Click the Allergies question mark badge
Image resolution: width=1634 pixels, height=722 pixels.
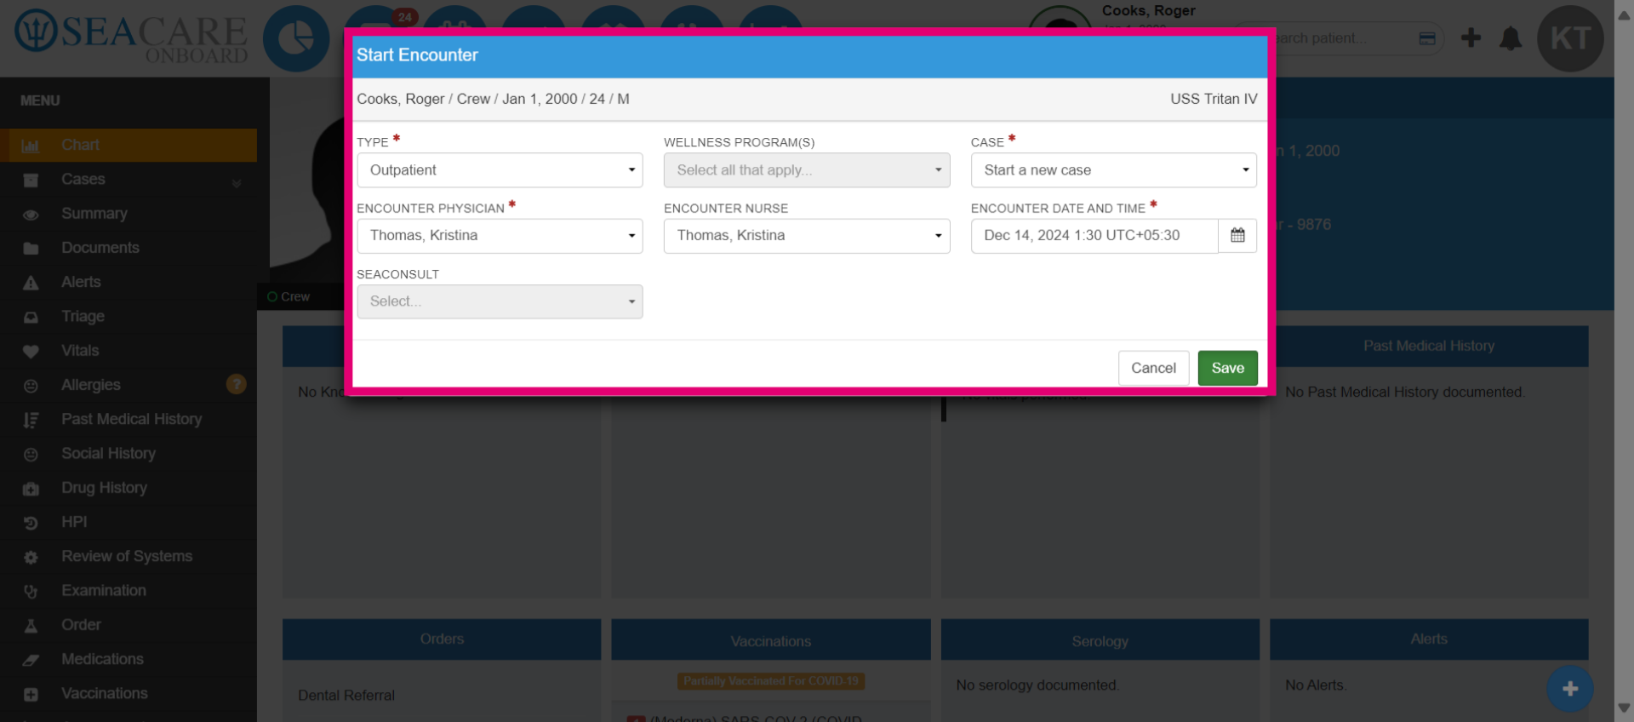tap(236, 384)
